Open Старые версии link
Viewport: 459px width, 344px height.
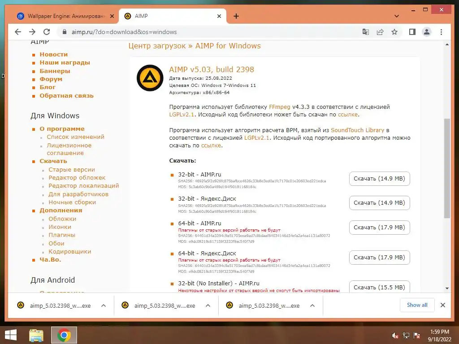click(72, 170)
